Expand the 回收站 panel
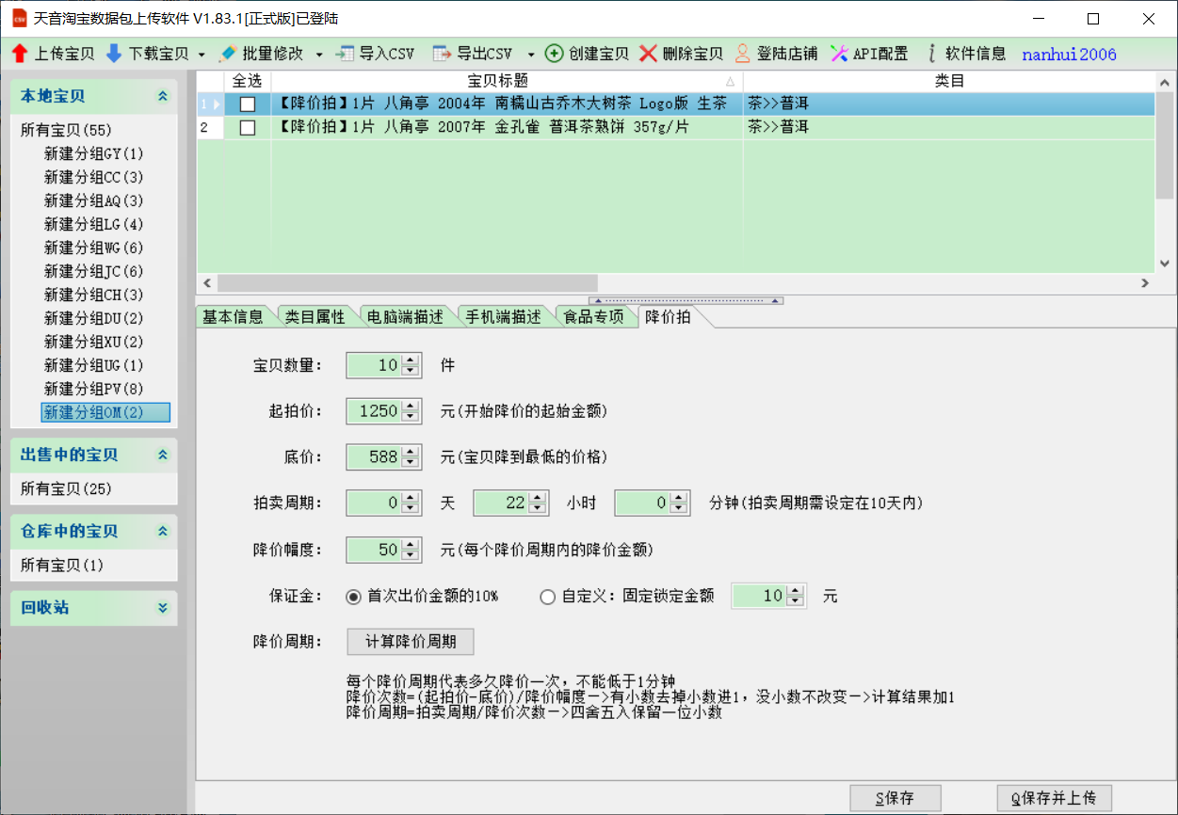1178x815 pixels. [163, 608]
